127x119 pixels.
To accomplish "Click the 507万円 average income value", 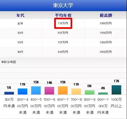I will pyautogui.click(x=63, y=33).
